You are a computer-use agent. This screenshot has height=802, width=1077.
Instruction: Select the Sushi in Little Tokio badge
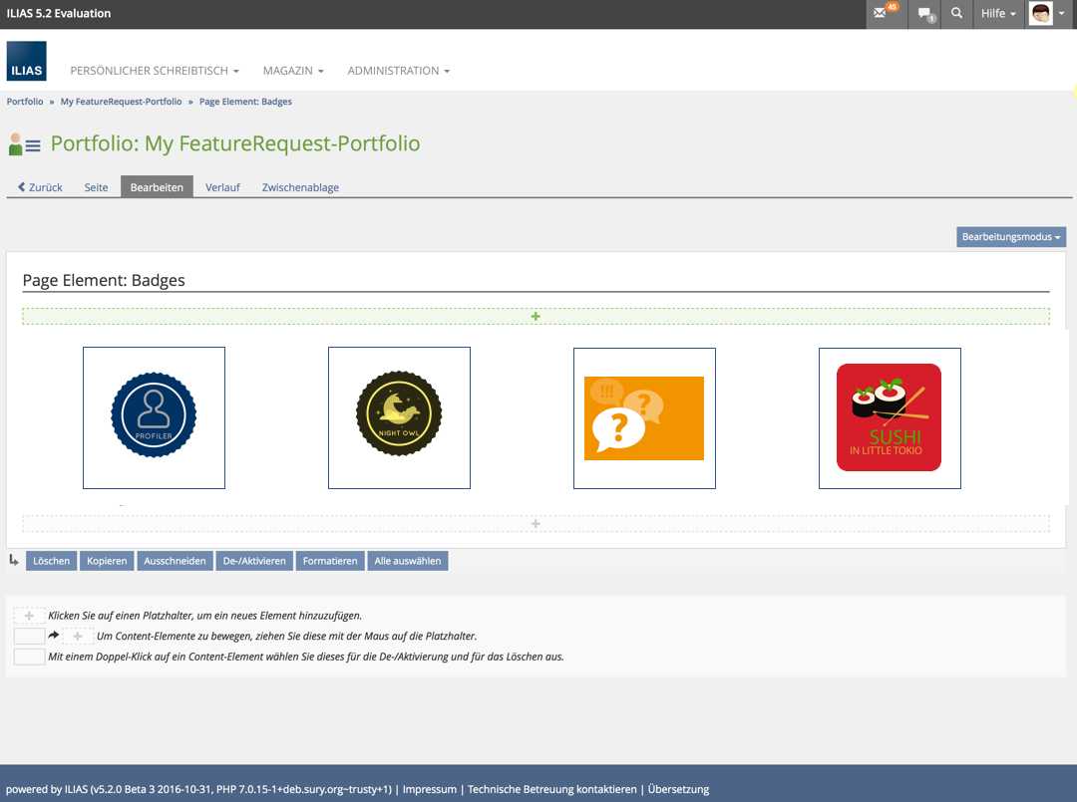(x=889, y=417)
